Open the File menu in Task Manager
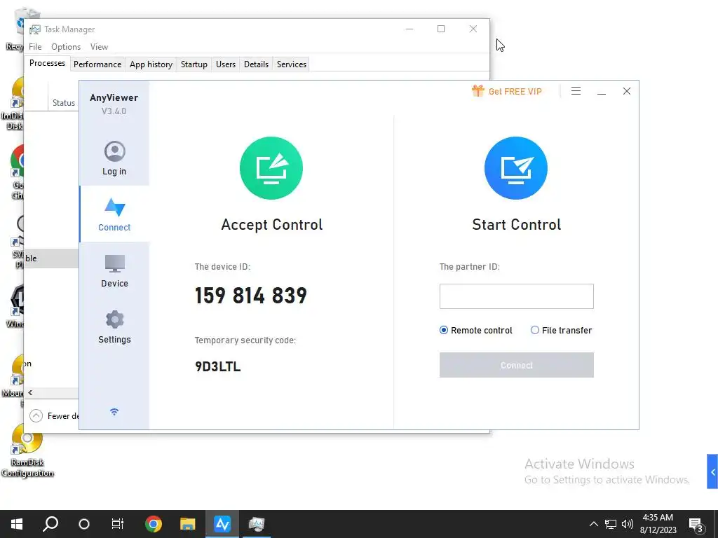This screenshot has height=538, width=718. click(35, 47)
